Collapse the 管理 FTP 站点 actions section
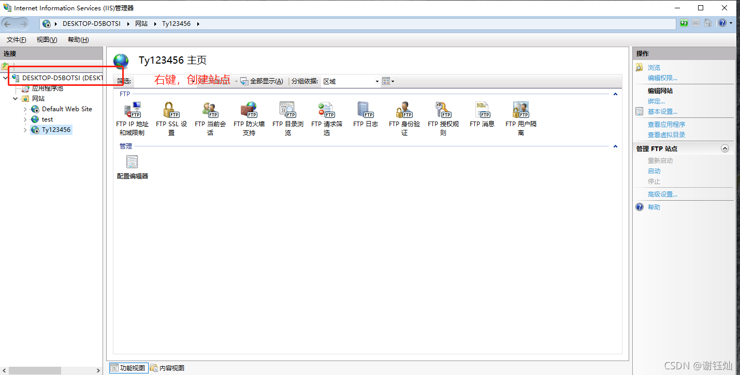 (725, 148)
